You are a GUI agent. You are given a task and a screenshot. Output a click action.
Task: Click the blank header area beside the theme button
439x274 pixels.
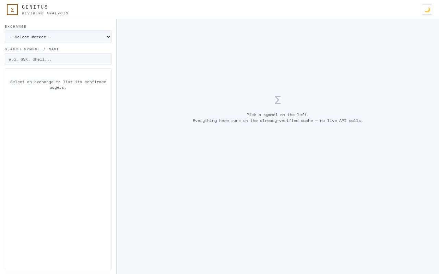(x=240, y=10)
